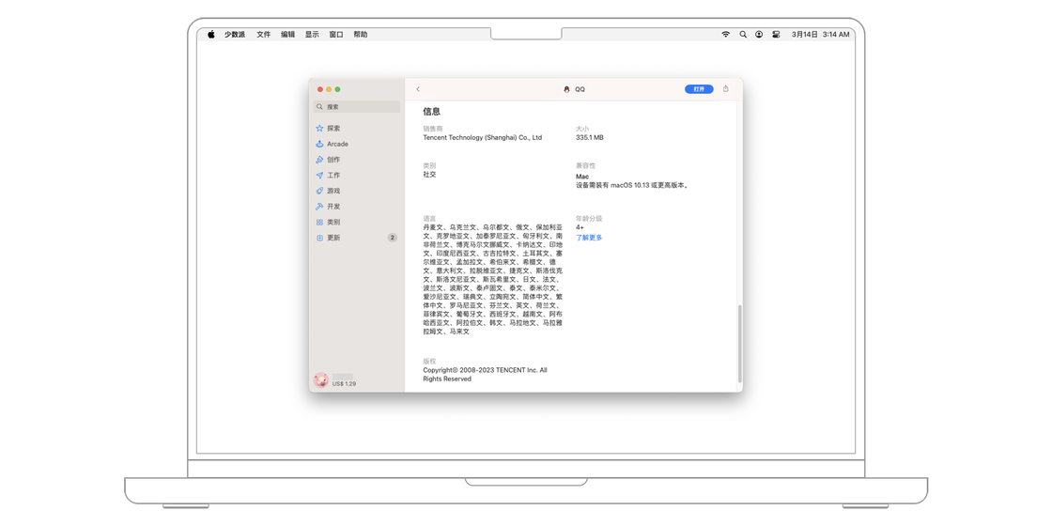1052x526 pixels.
Task: Click the back chevron in the toolbar
Action: coord(418,89)
